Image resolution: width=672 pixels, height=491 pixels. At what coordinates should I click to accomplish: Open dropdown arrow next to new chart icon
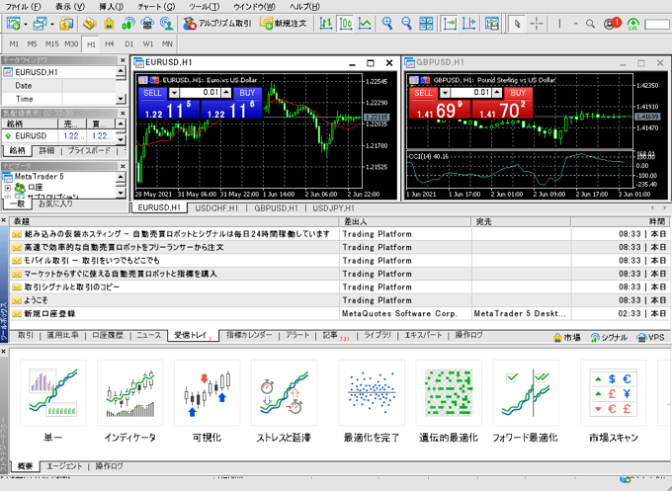point(26,25)
